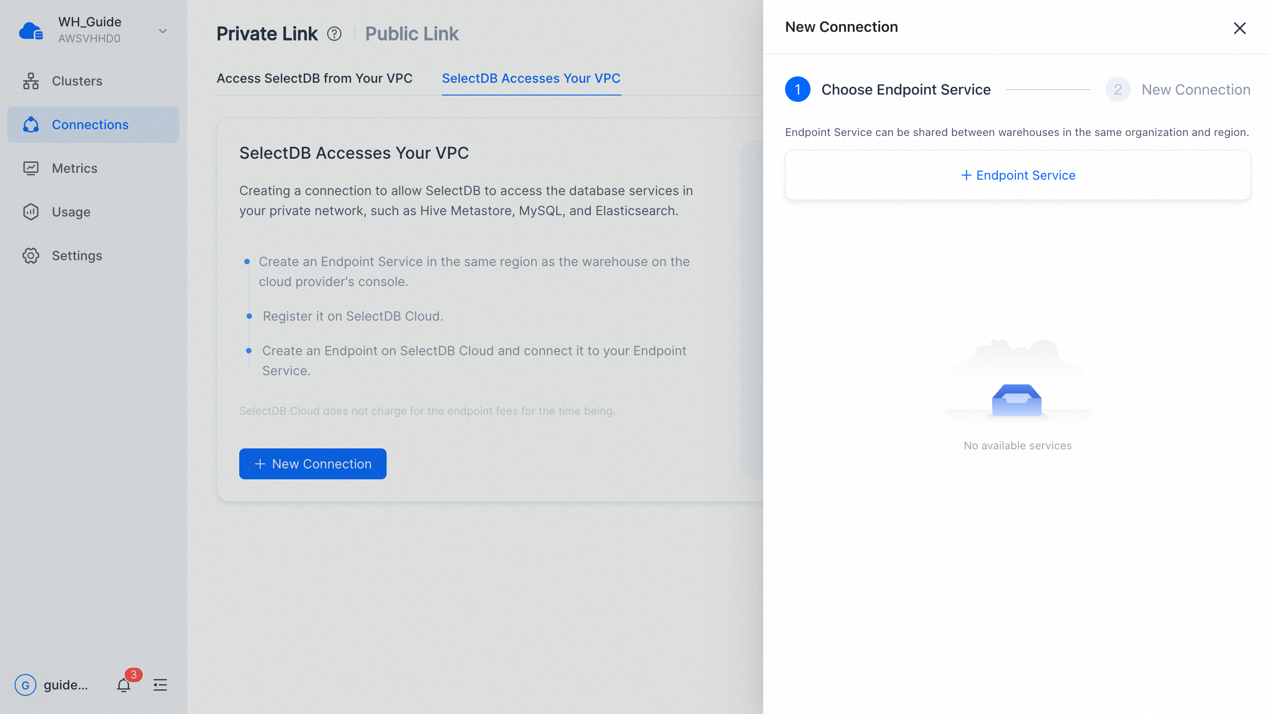
Task: Click the SelectDB cloud logo icon
Action: (31, 30)
